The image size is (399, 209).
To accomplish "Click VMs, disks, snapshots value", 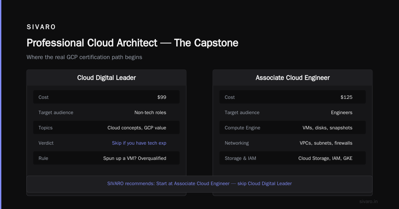I will (x=327, y=128).
